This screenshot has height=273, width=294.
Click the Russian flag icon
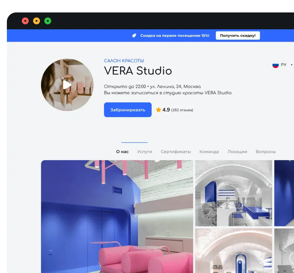click(x=275, y=65)
